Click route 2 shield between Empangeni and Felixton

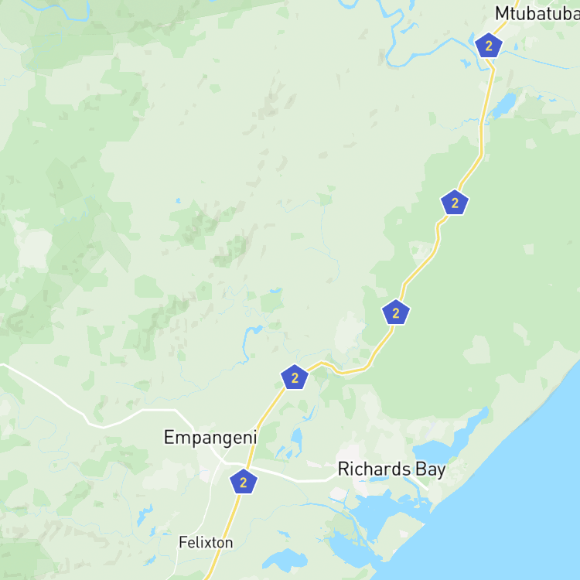[x=244, y=482]
